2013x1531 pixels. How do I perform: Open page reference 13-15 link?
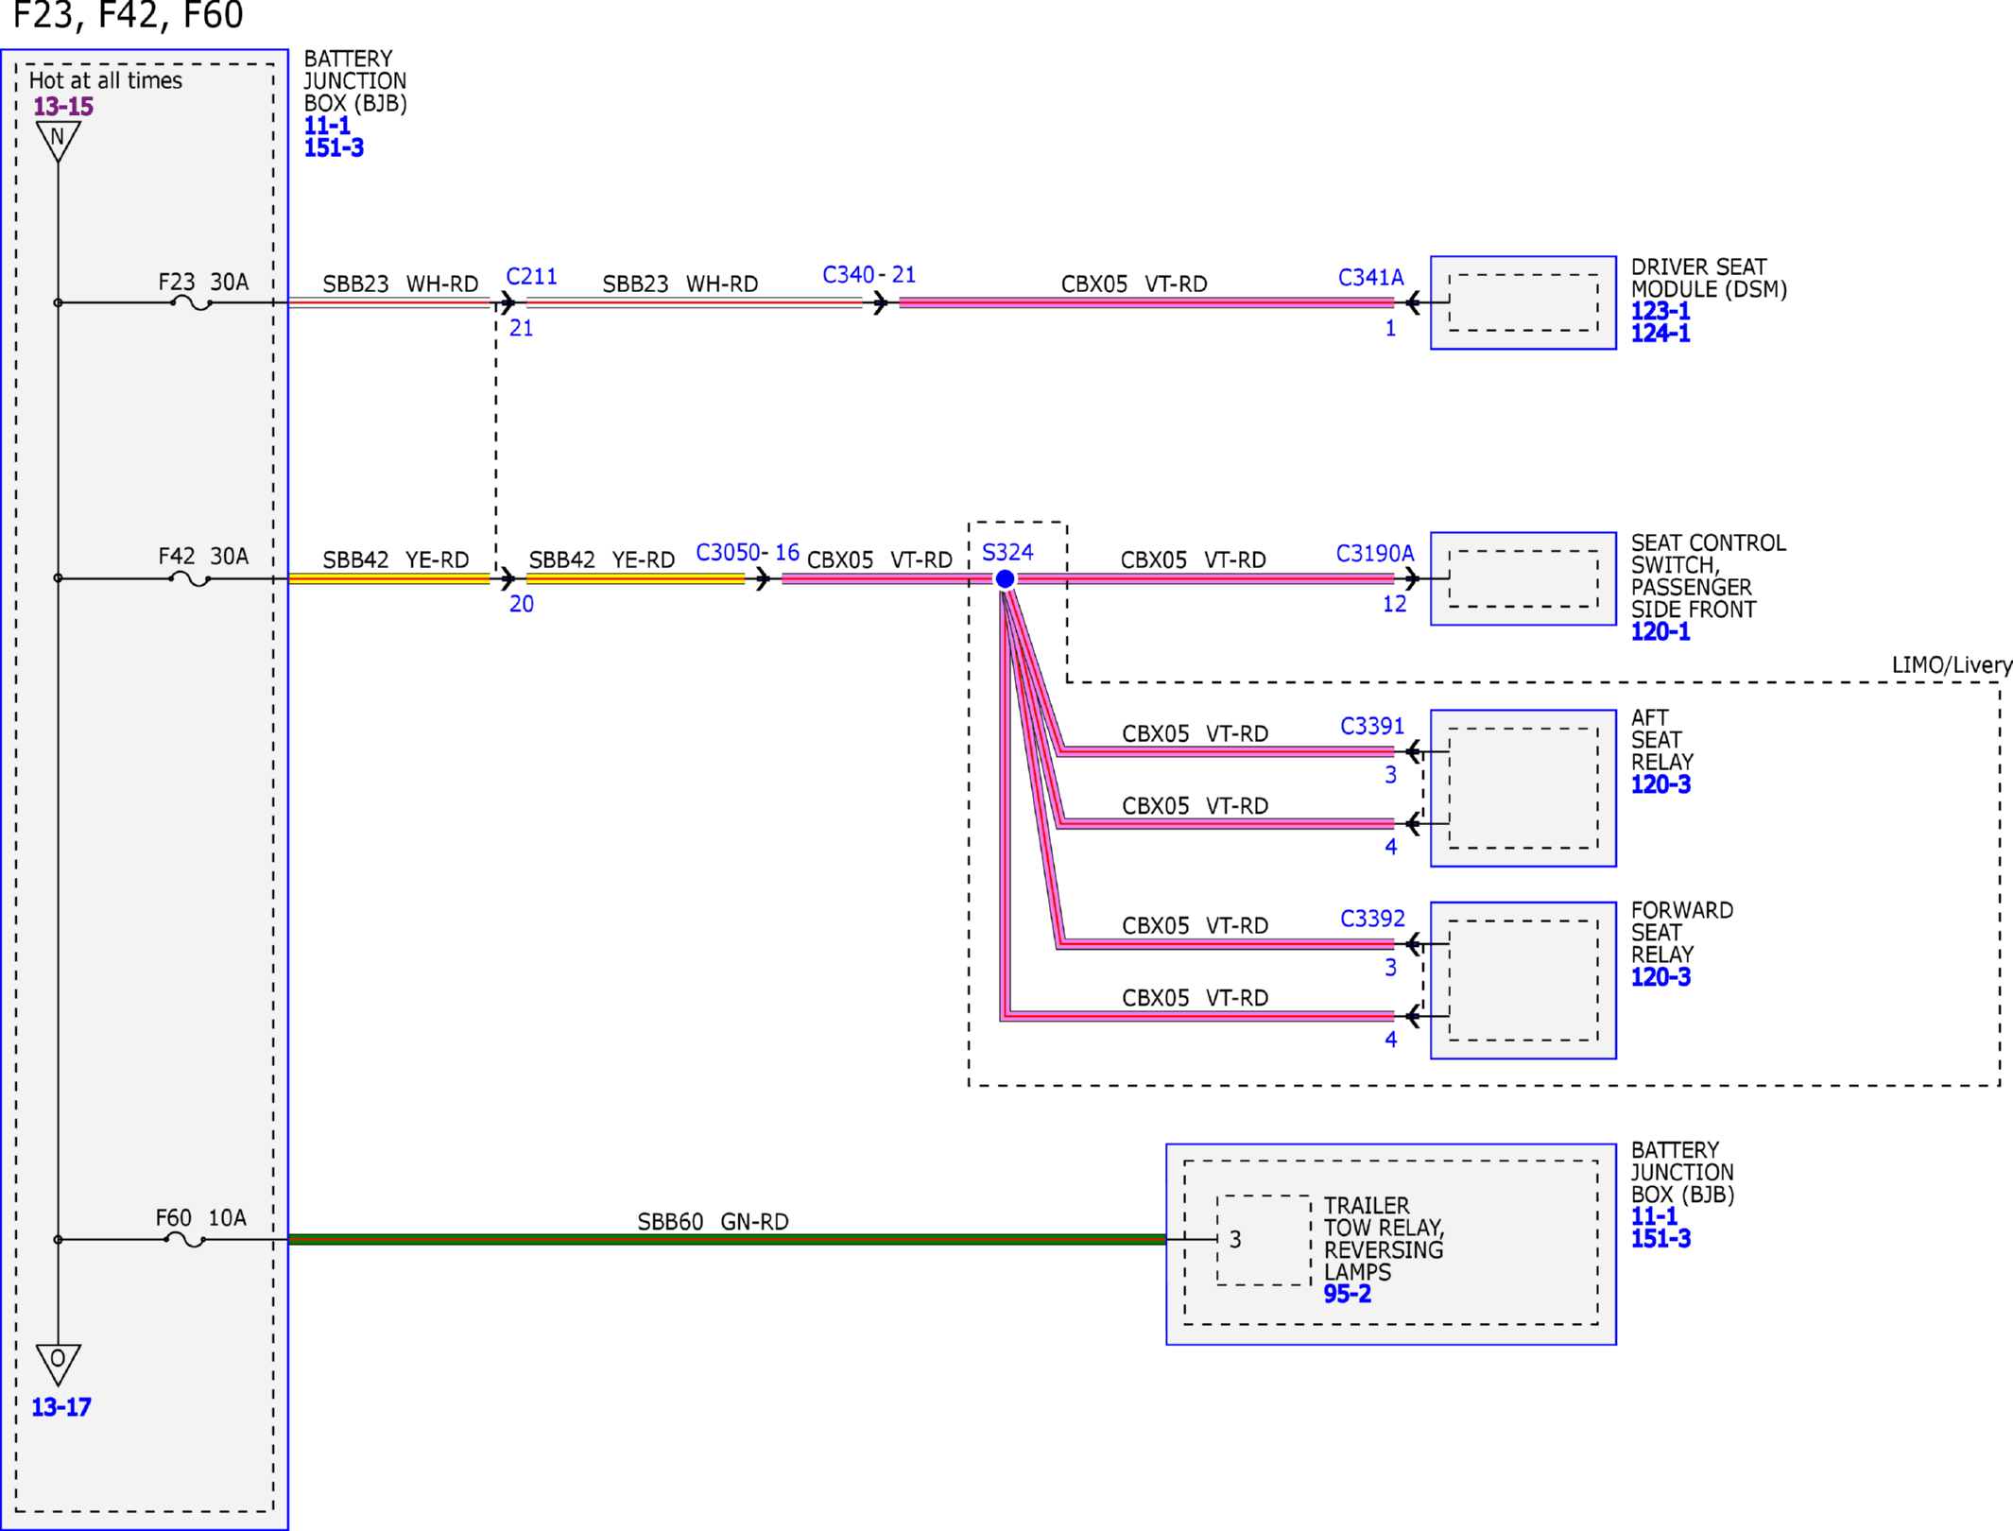coord(63,107)
